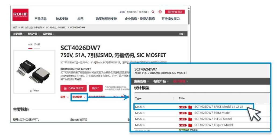Open 技术支持 main menu
The image size is (278, 138).
pos(62,19)
